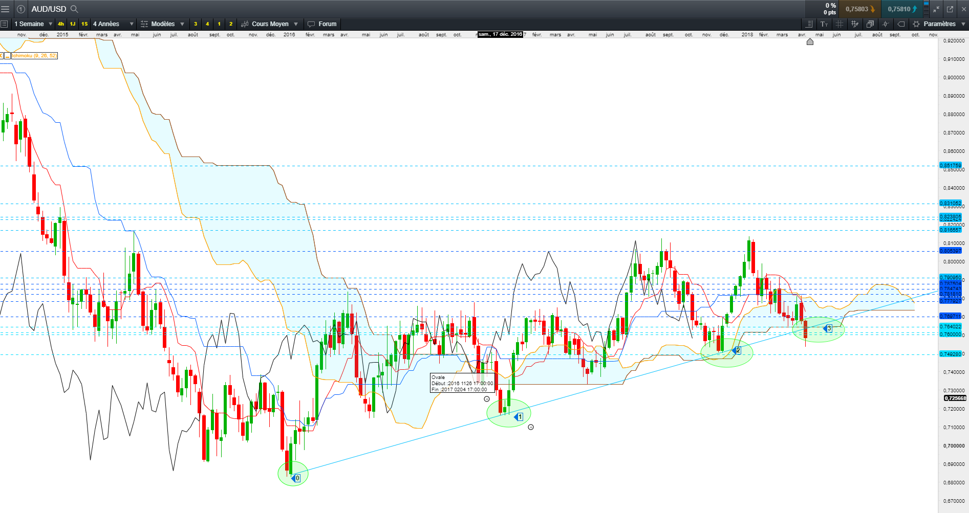This screenshot has width=969, height=513.
Task: Expand the Cours Moyen price type dropdown
Action: click(270, 24)
